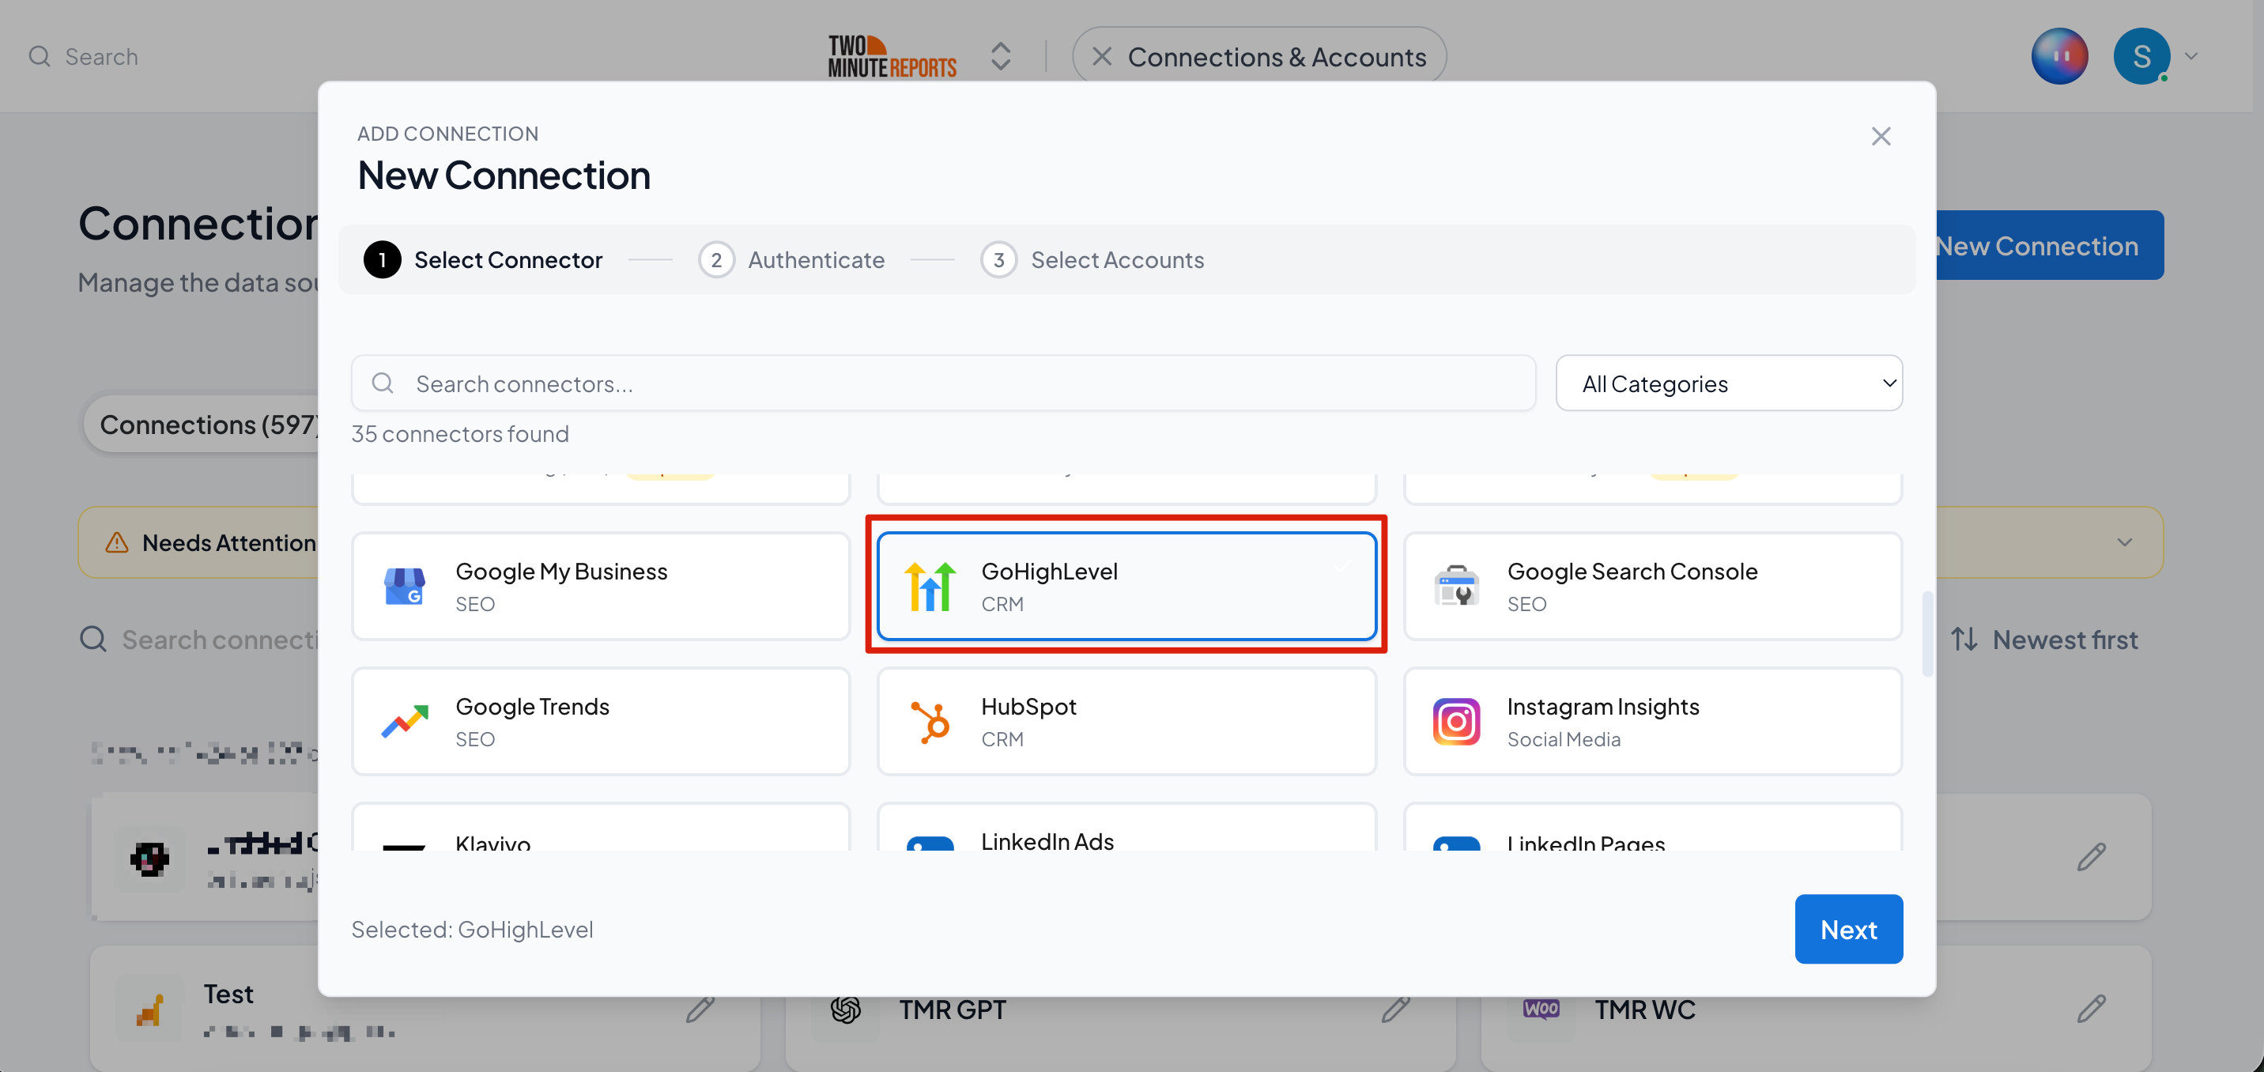Click the Search connections field behind the dialog
The height and width of the screenshot is (1072, 2264).
point(200,639)
